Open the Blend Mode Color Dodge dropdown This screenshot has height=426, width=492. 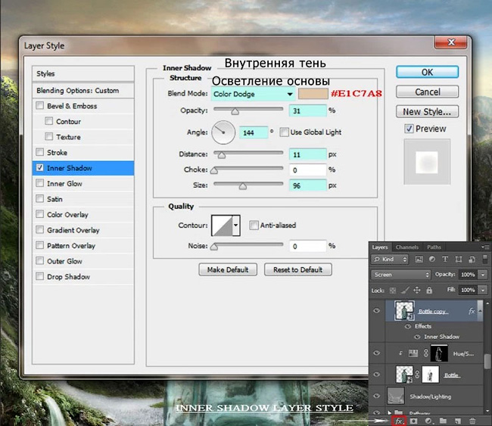[253, 94]
